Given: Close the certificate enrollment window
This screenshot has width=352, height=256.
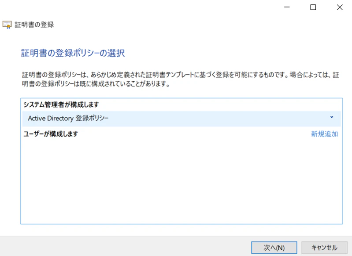Looking at the screenshot, I should [x=340, y=7].
